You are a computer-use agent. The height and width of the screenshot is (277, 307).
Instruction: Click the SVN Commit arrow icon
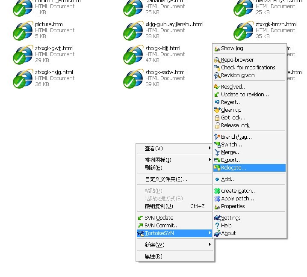(x=140, y=226)
